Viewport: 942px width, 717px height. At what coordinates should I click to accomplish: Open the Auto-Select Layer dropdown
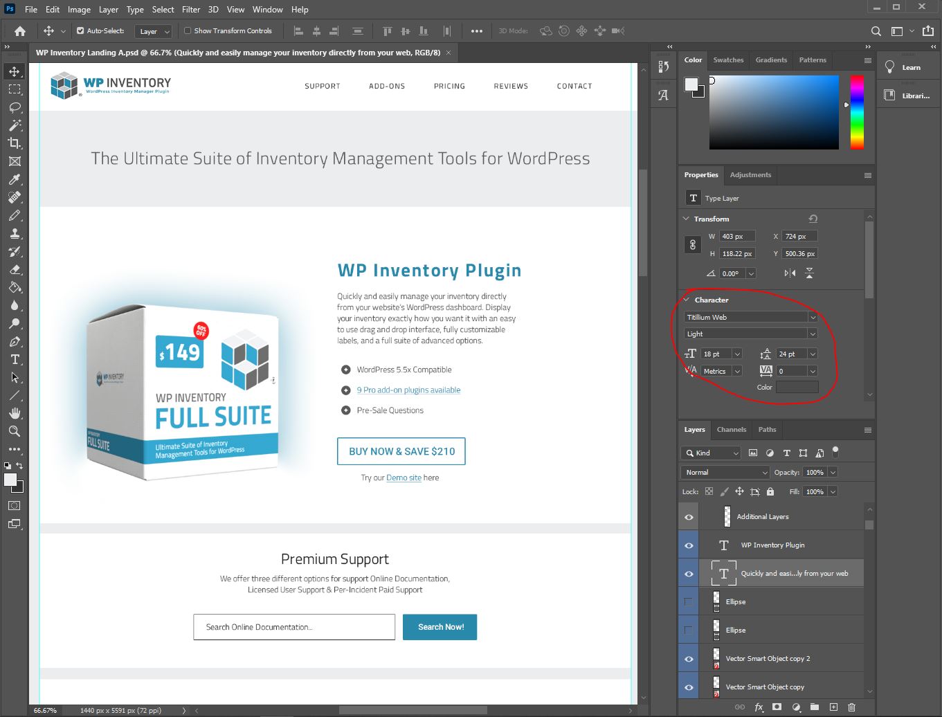154,31
